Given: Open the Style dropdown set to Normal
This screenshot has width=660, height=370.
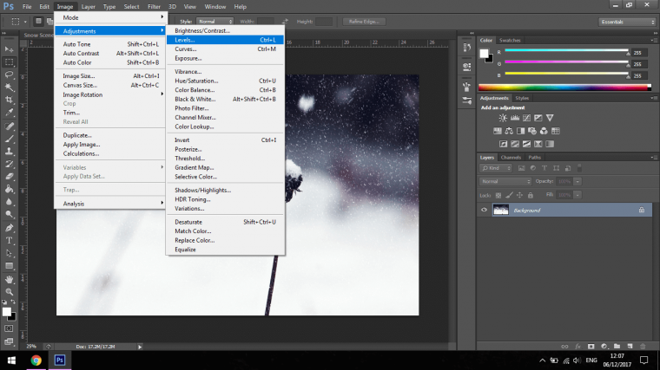Looking at the screenshot, I should (x=215, y=22).
